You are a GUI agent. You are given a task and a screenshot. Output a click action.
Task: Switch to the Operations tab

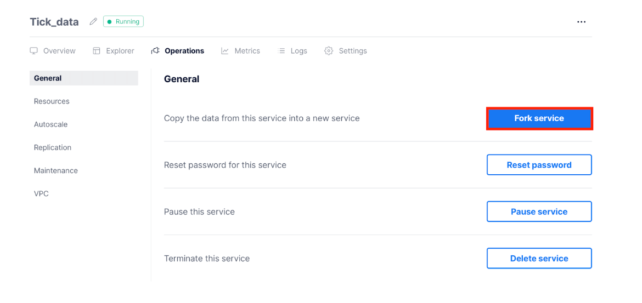[x=184, y=51]
